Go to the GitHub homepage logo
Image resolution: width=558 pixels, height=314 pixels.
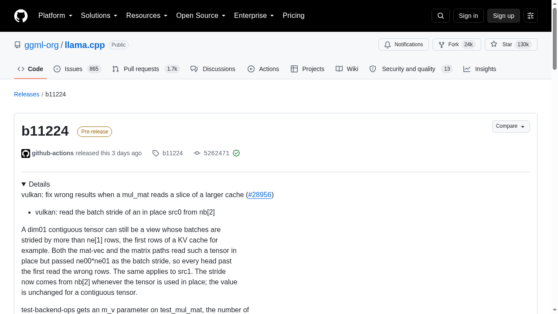coord(21,16)
